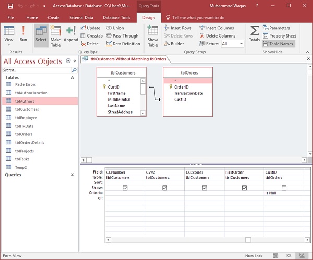
Task: Expand the View button dropdown arrow
Action: [9, 45]
